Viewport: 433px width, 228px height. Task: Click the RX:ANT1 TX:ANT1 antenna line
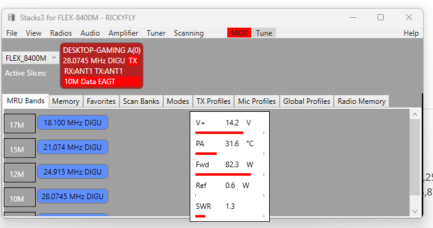[x=94, y=71]
